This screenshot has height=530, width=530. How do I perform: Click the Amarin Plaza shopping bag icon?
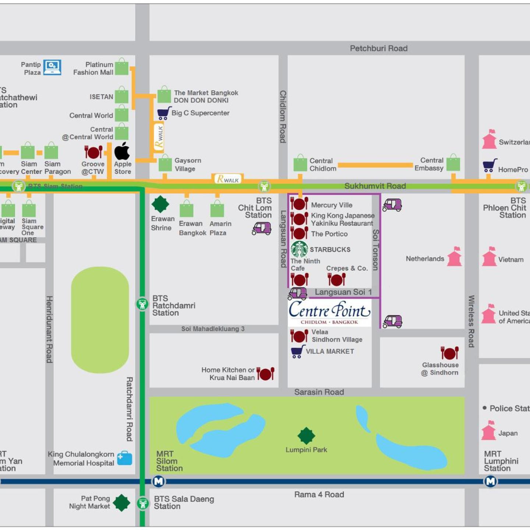click(217, 208)
